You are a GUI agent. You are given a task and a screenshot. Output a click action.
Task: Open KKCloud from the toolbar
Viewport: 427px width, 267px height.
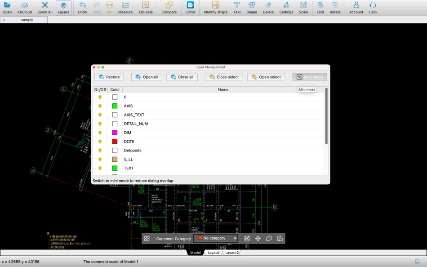tap(25, 8)
